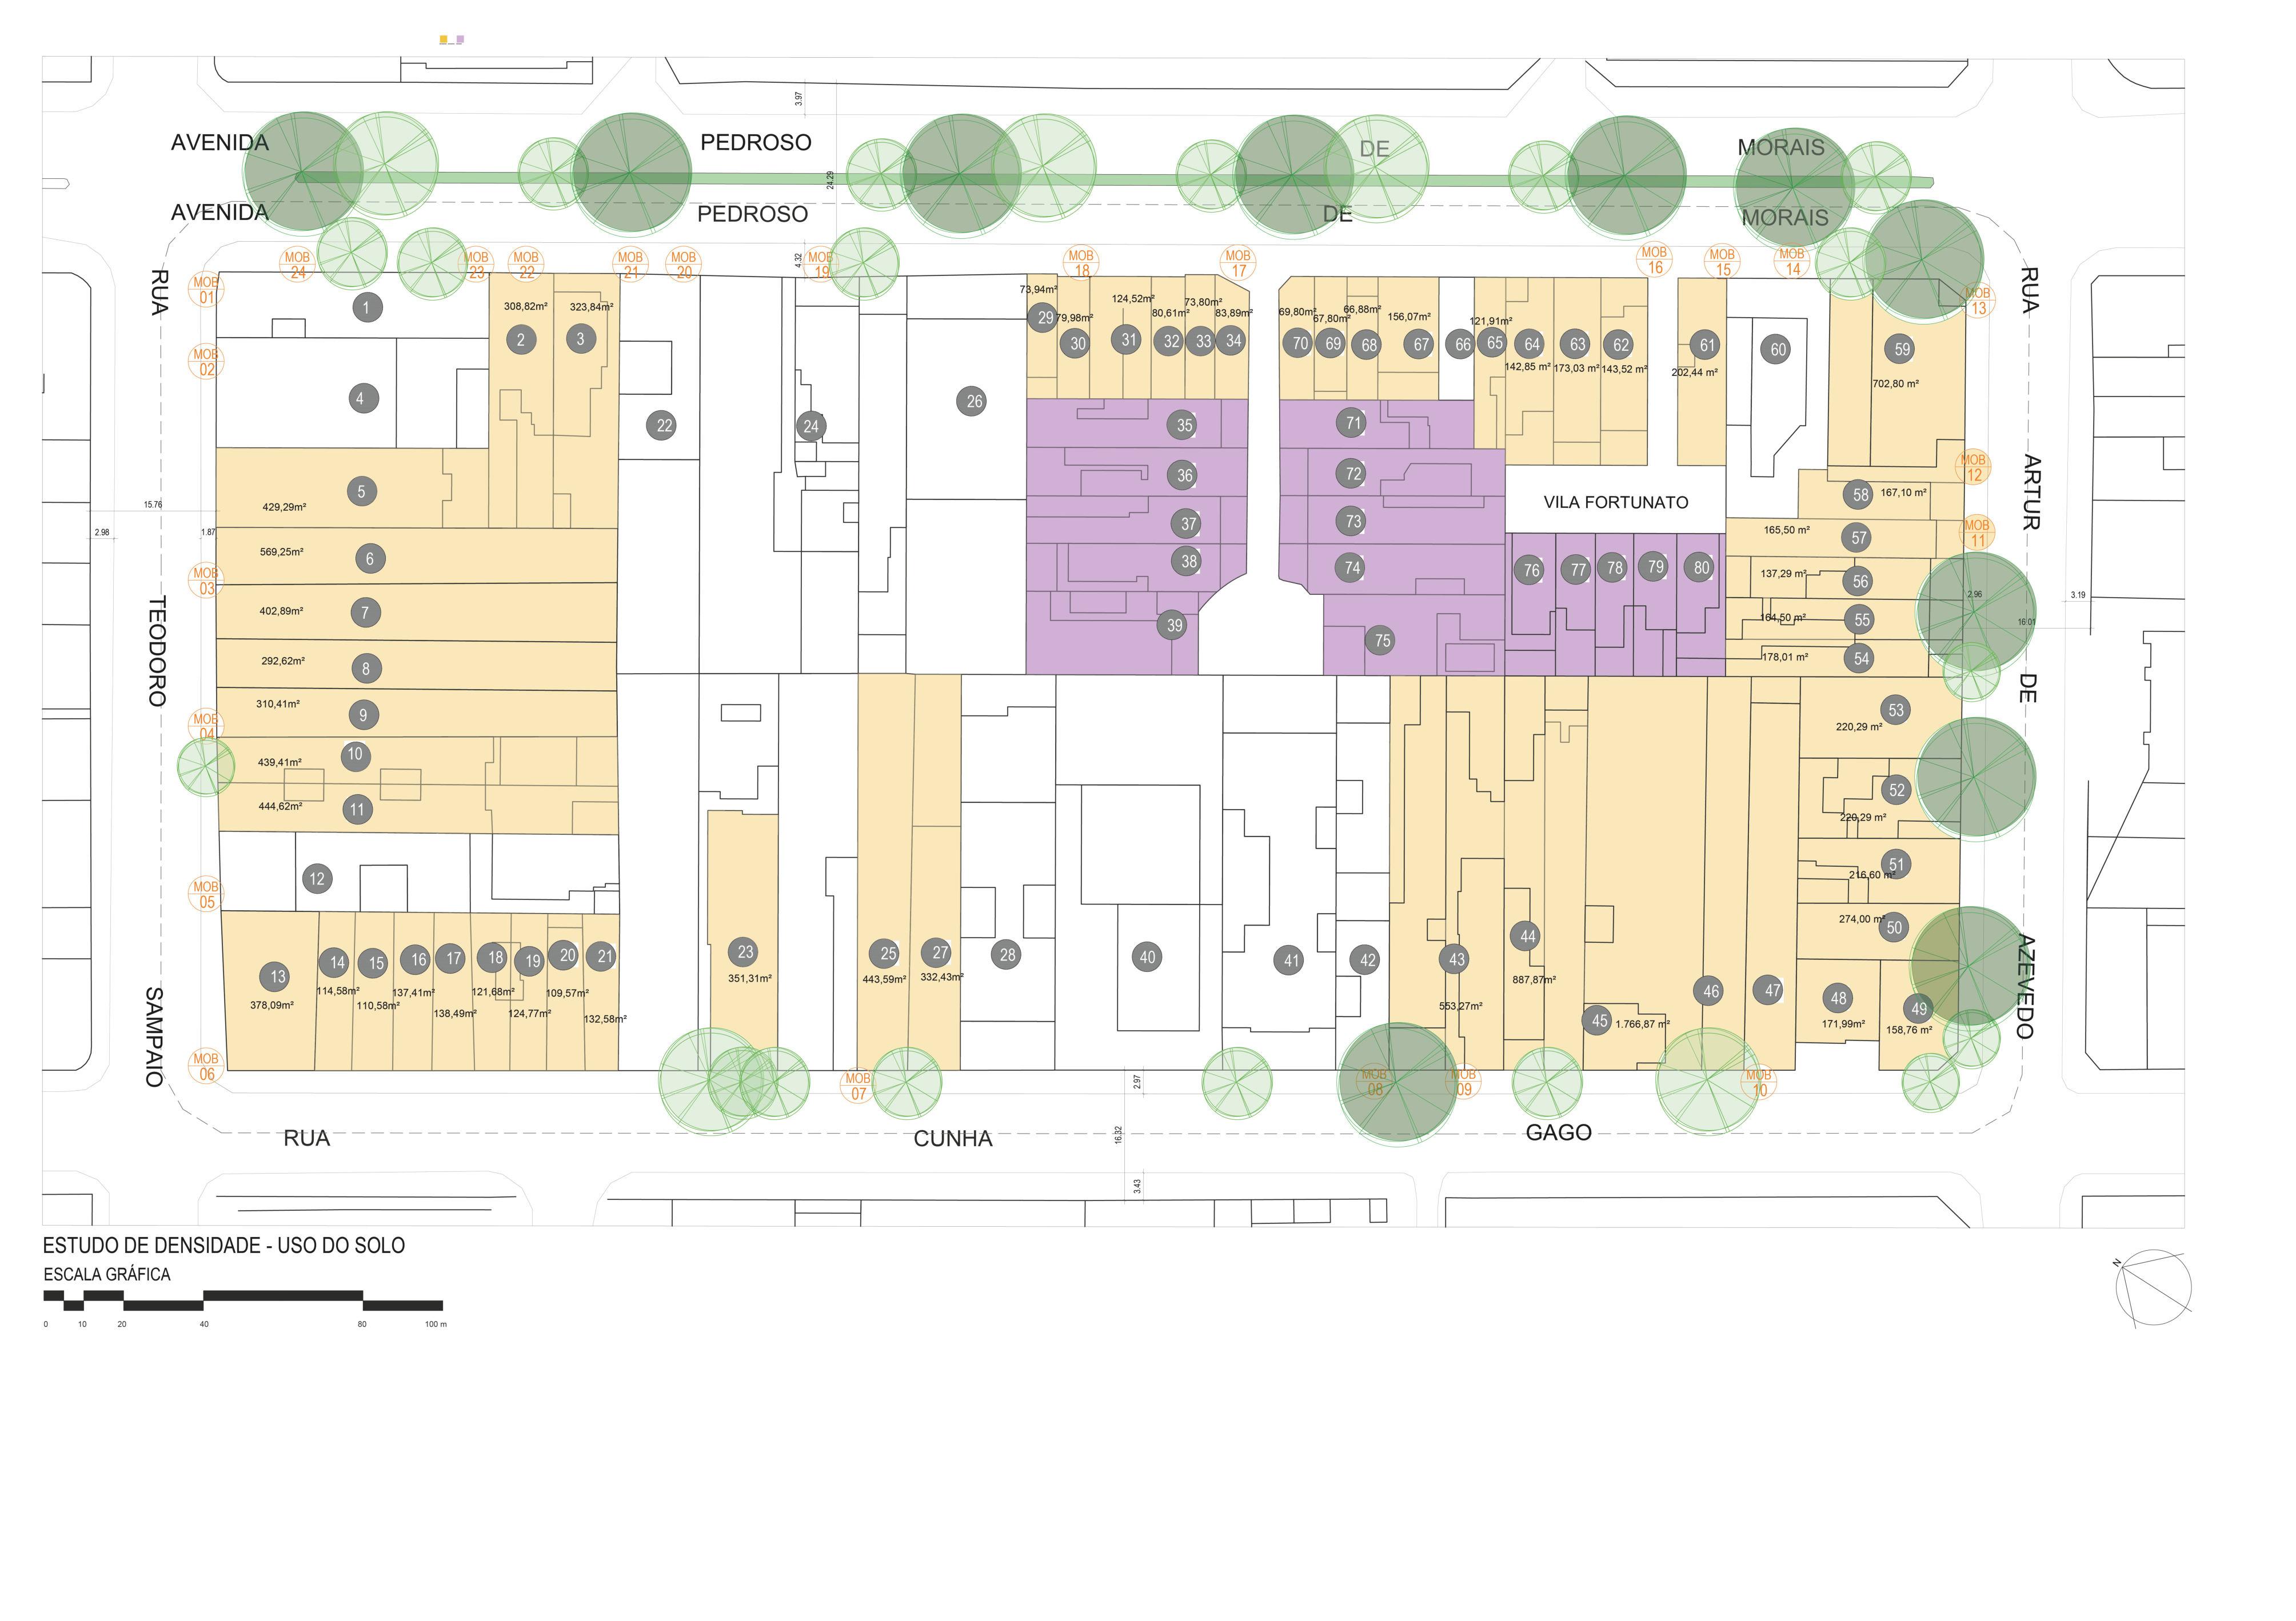Viewport: 2296px width, 1621px height.
Task: Click the '100 m' scale bar label
Action: point(436,1324)
